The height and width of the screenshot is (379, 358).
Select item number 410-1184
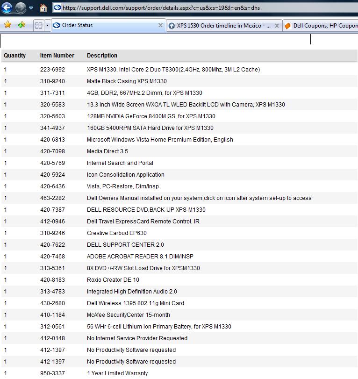click(52, 315)
